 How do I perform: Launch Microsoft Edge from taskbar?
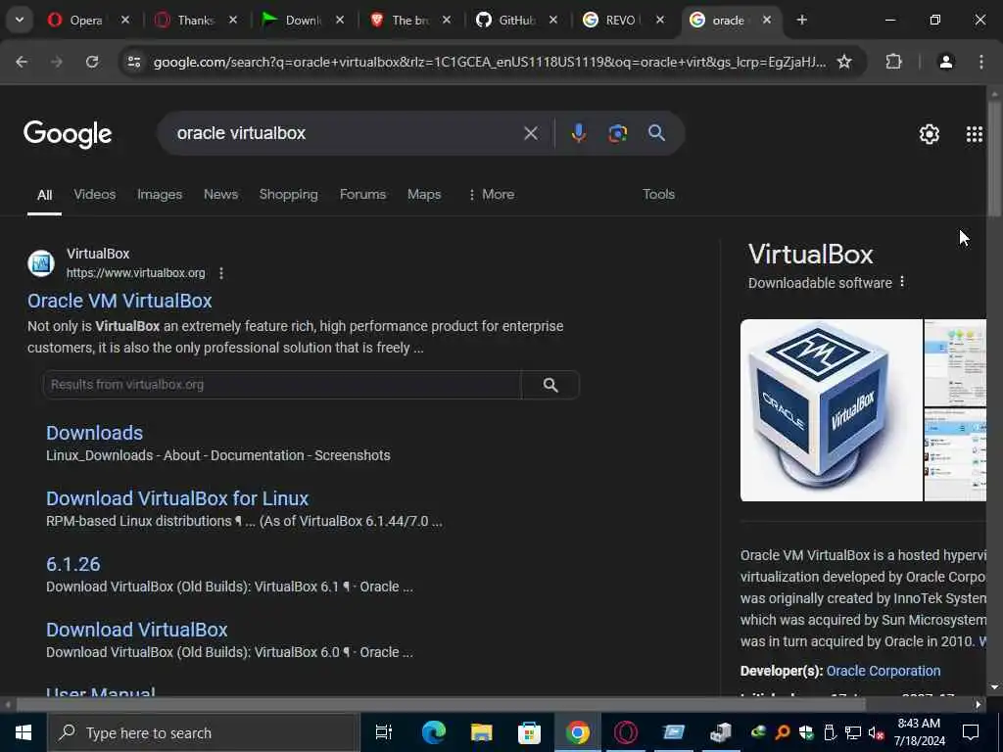pyautogui.click(x=433, y=732)
